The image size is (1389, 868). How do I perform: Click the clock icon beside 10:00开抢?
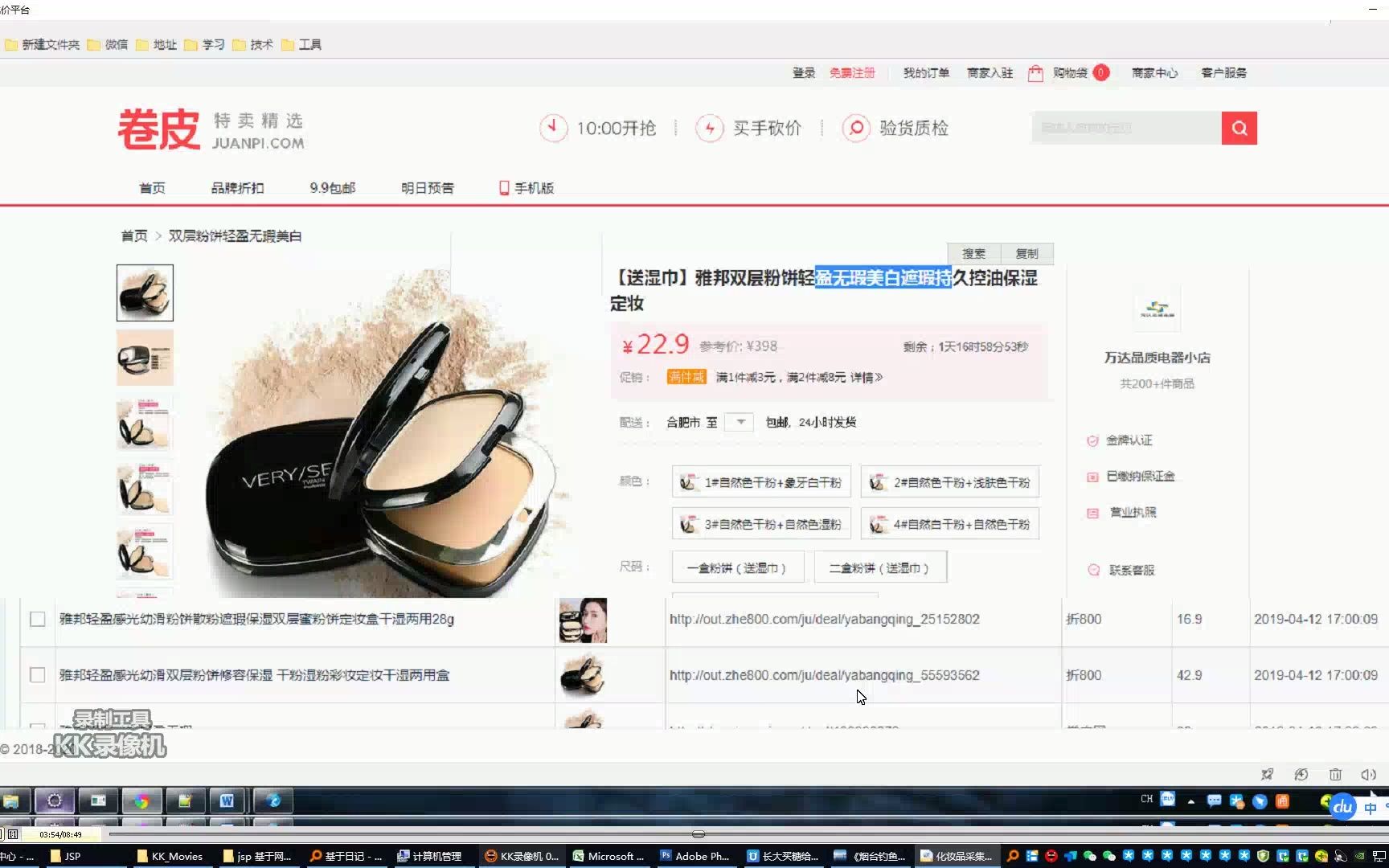552,128
